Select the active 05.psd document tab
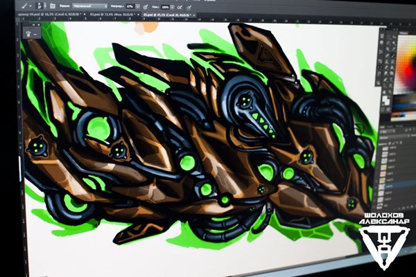This screenshot has width=416, height=277. [x=168, y=15]
